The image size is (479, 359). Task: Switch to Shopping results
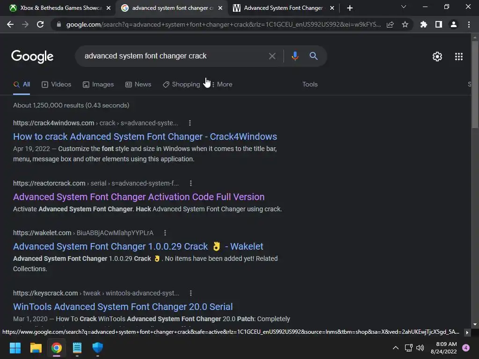pyautogui.click(x=181, y=85)
